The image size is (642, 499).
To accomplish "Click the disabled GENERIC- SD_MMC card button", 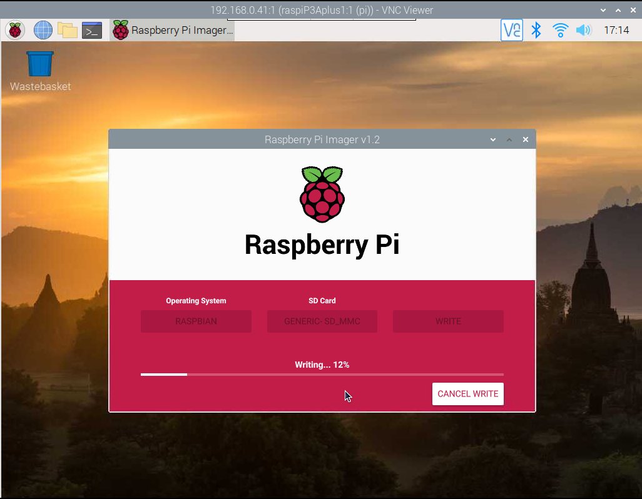I will click(322, 321).
